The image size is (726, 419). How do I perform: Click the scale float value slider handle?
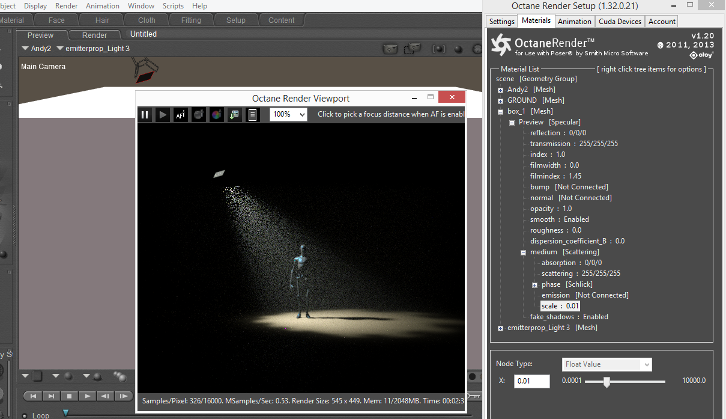[607, 381]
